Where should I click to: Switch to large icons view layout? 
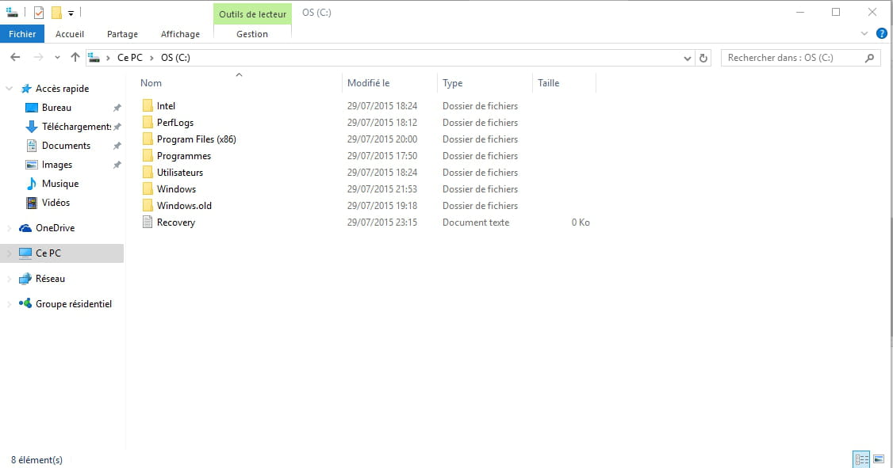point(879,459)
